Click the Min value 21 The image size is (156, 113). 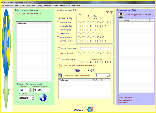tap(89, 19)
